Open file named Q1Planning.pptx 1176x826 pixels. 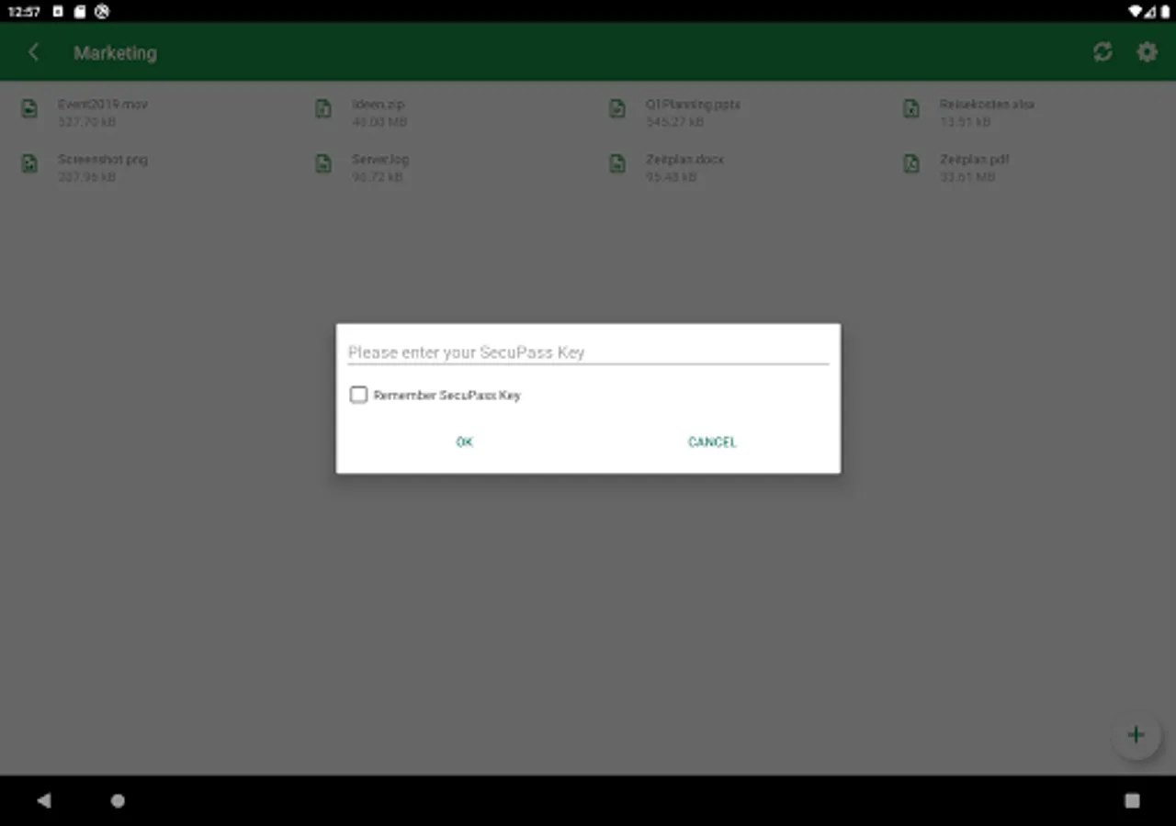(x=693, y=104)
